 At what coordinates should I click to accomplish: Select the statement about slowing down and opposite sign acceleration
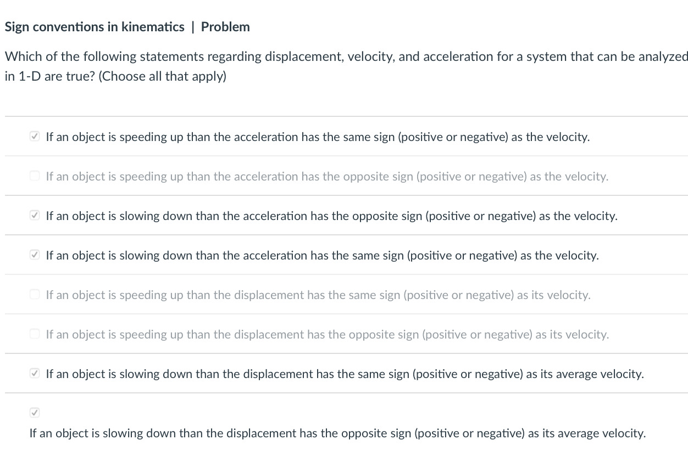click(x=331, y=216)
